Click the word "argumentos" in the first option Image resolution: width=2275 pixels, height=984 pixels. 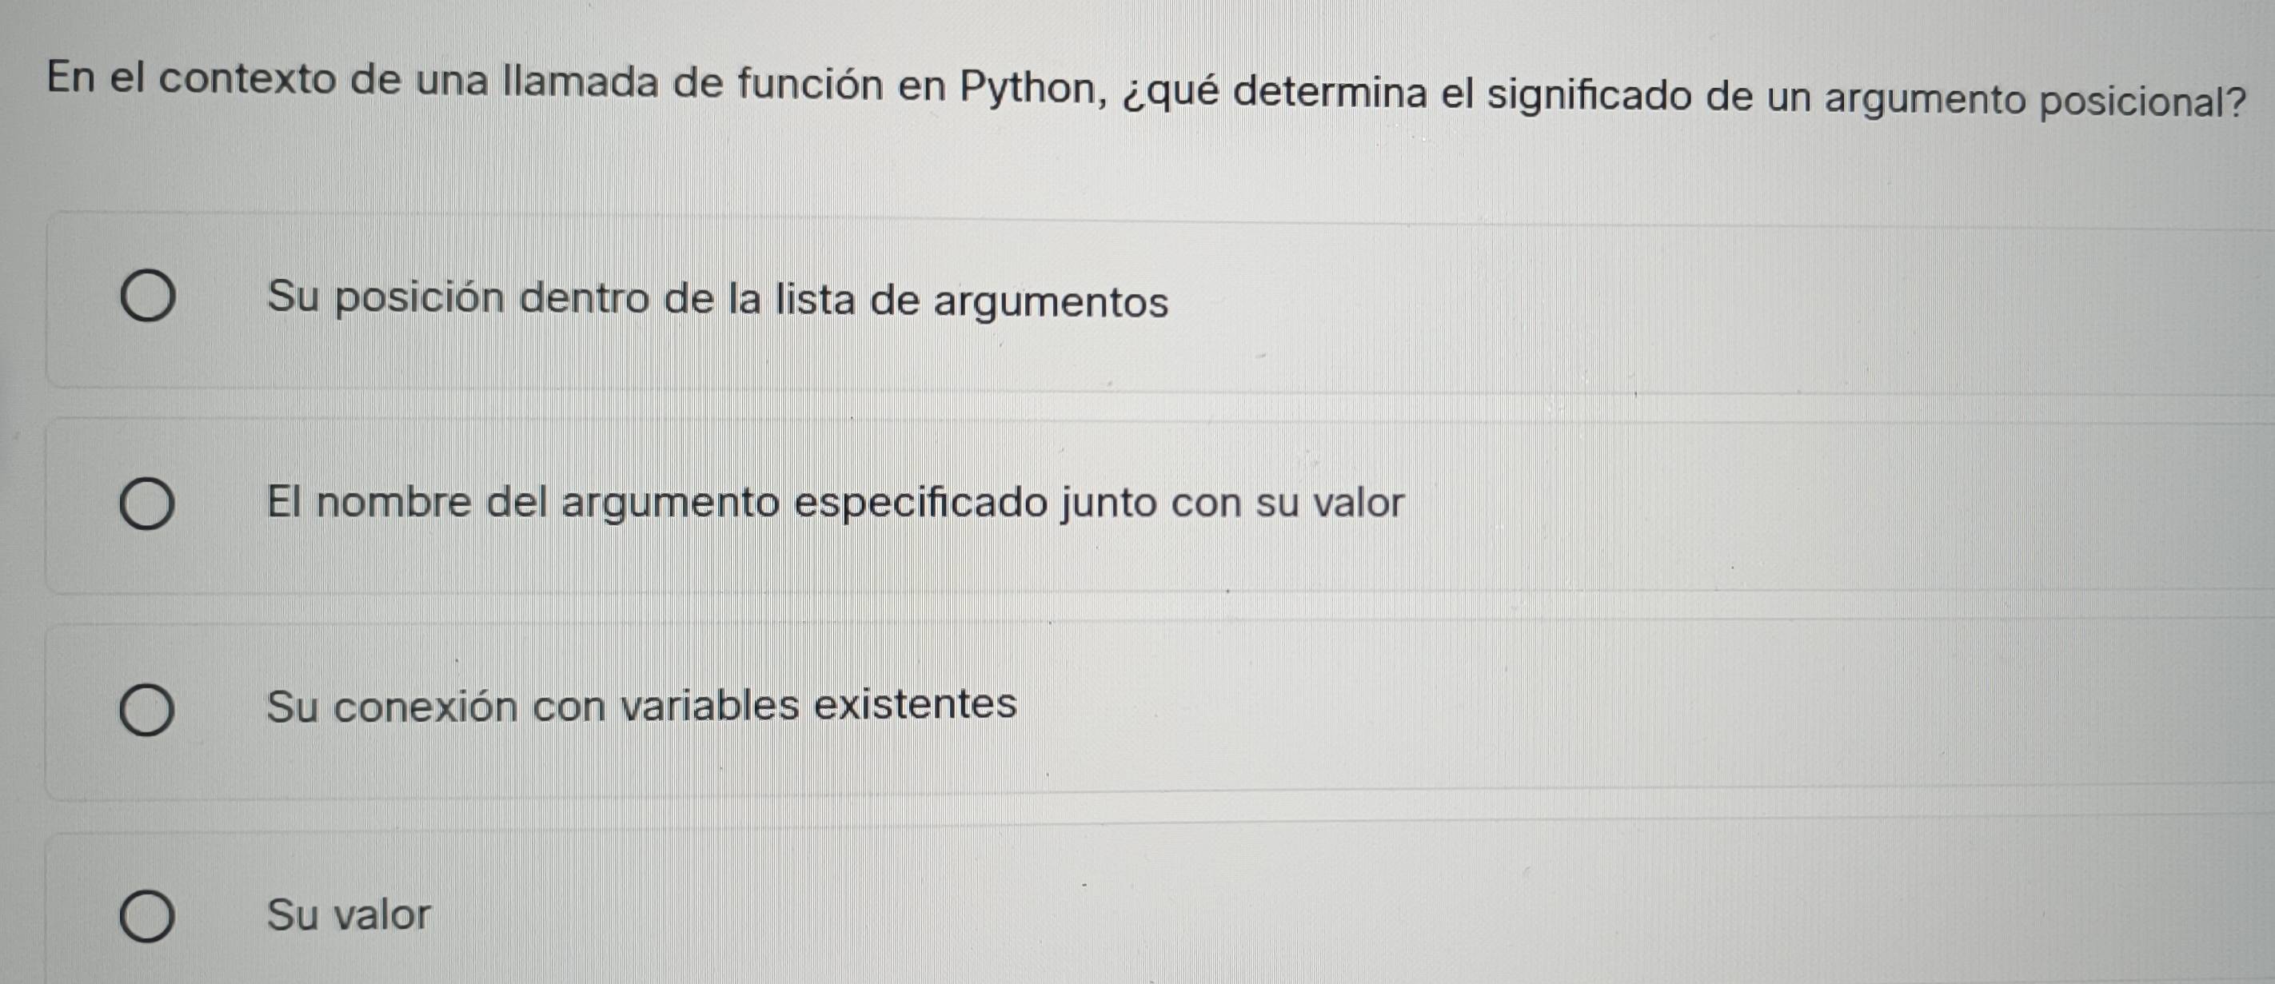[x=1051, y=303]
